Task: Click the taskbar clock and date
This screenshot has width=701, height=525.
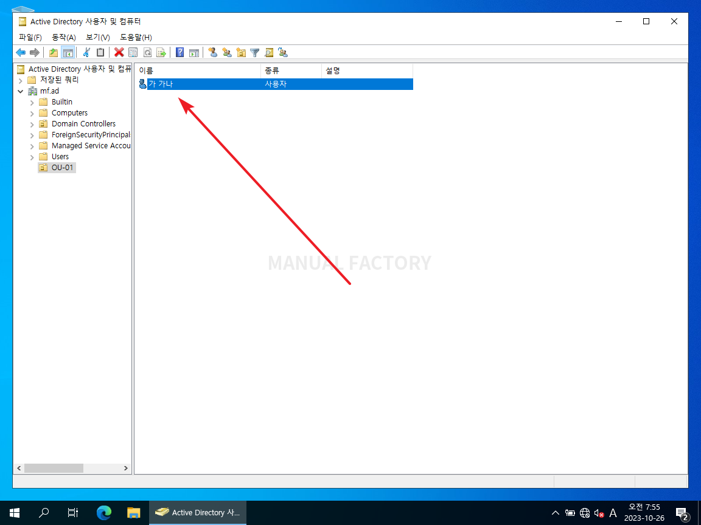Action: point(644,513)
